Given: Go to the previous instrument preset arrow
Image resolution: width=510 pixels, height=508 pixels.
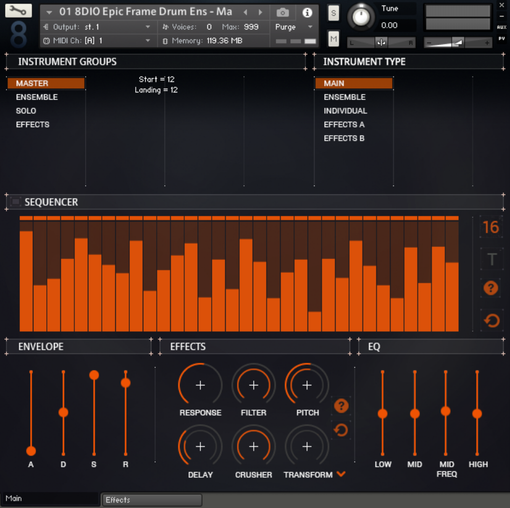Looking at the screenshot, I should [x=246, y=12].
